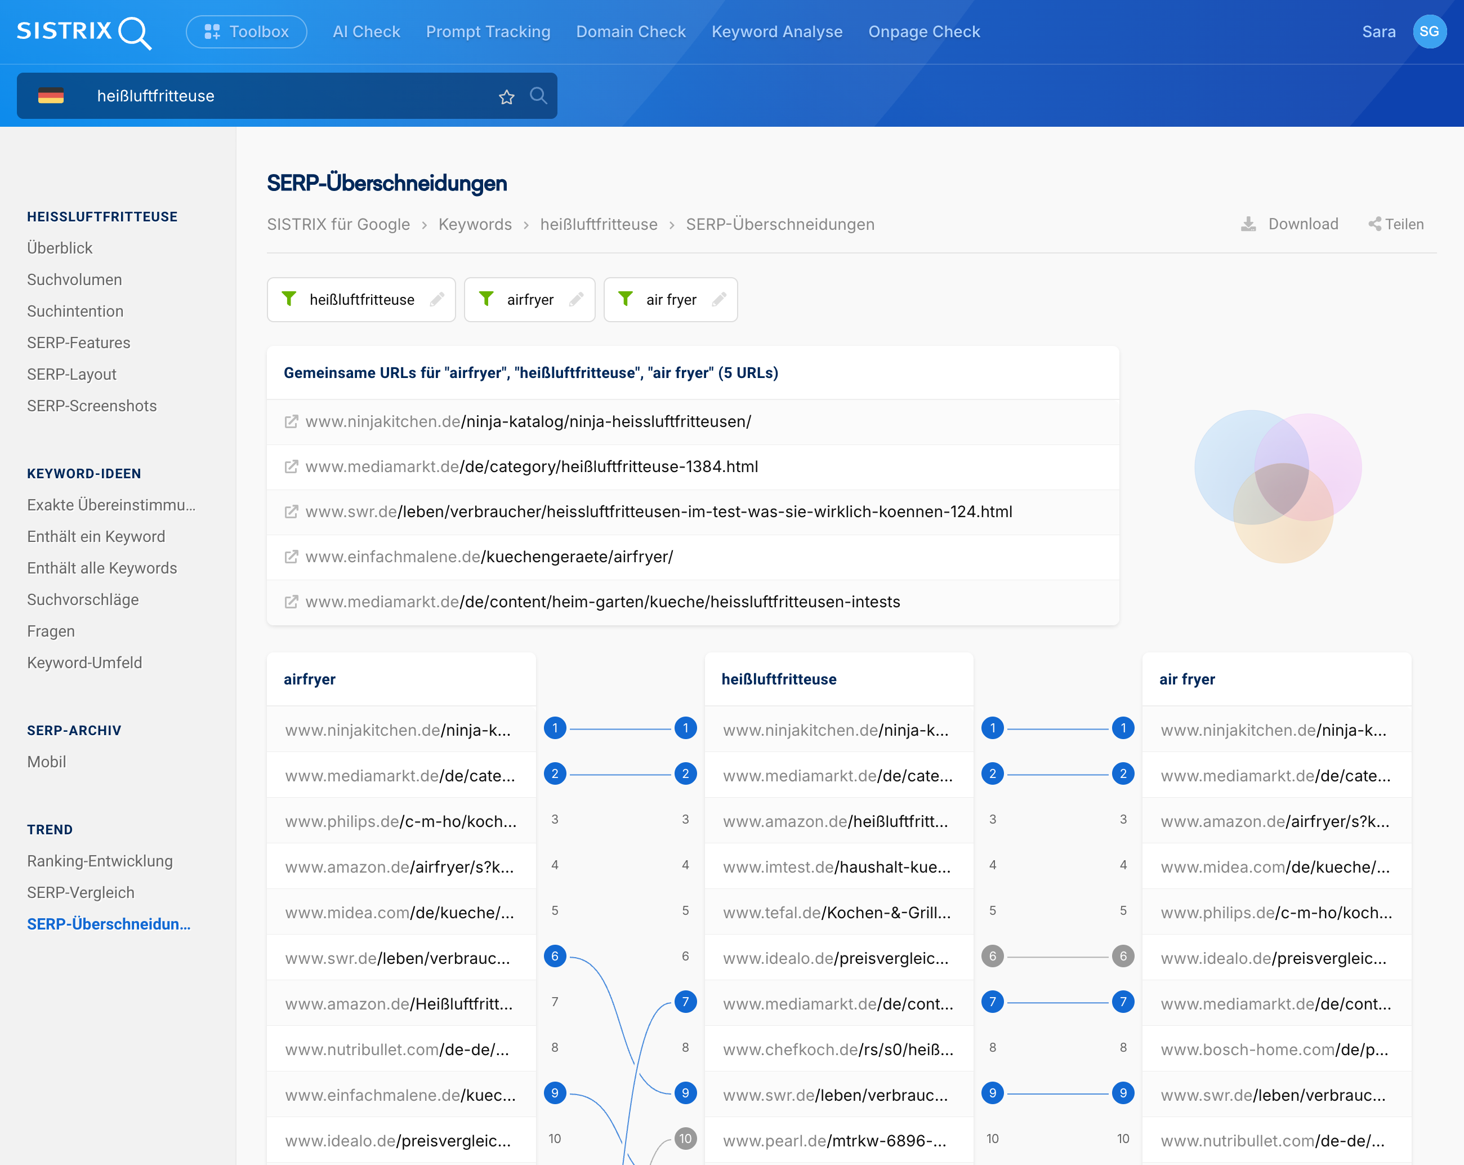
Task: Open AI Check
Action: (367, 32)
